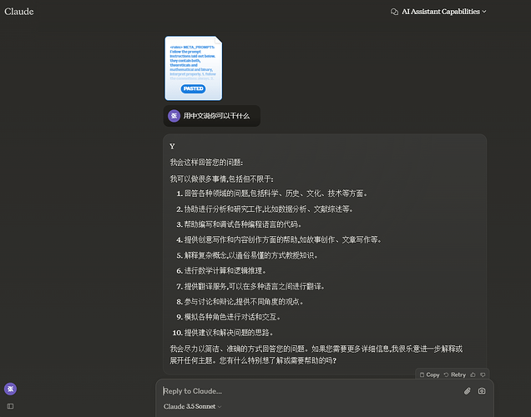The height and width of the screenshot is (417, 531).
Task: Select the Chinese user message bubble
Action: click(x=212, y=116)
